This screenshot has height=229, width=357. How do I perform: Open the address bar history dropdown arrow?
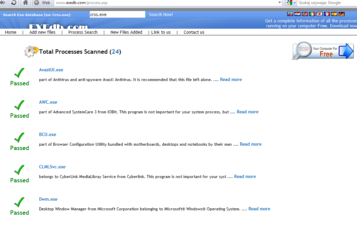(280, 3)
